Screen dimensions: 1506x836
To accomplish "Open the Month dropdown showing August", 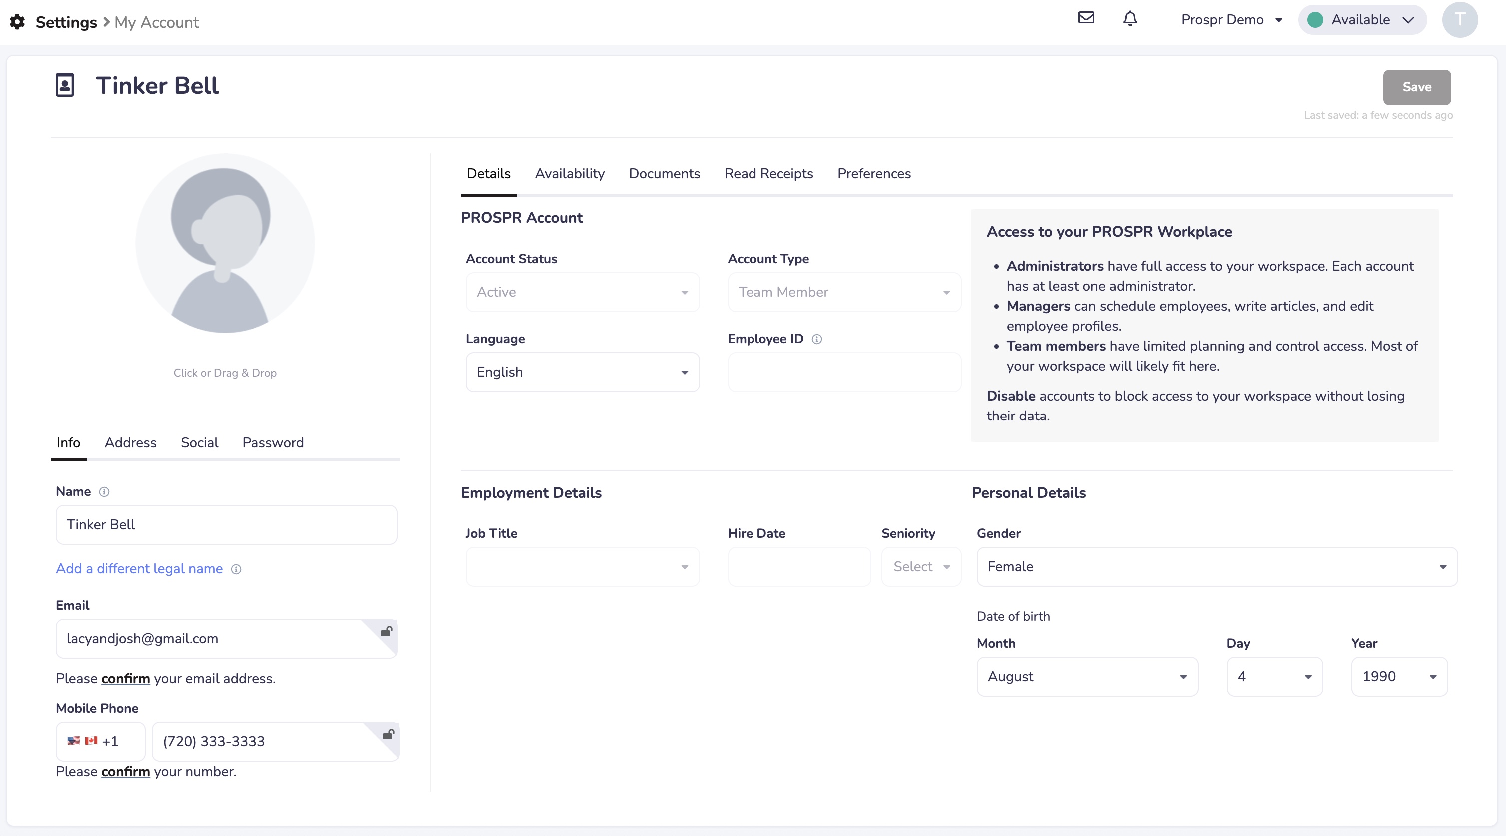I will coord(1087,677).
